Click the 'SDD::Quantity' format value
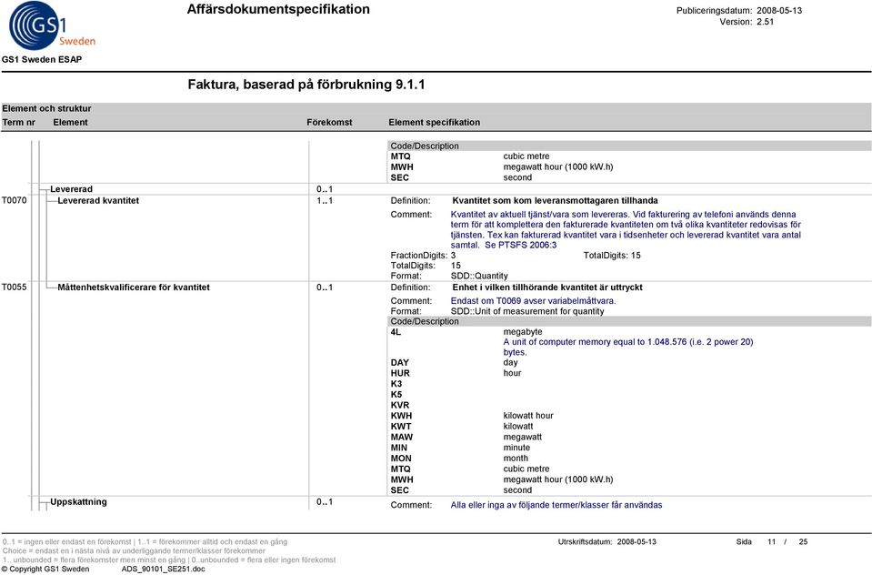Viewport: 872px width, 575px height. [479, 276]
